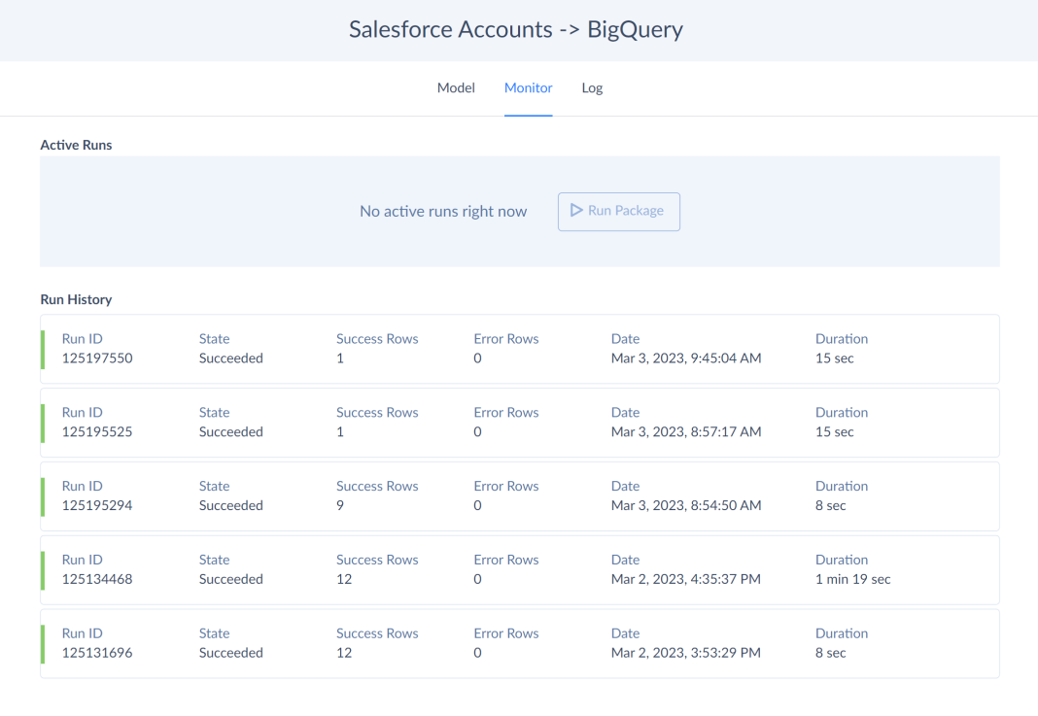
Task: Switch to the Model tab
Action: tap(455, 87)
